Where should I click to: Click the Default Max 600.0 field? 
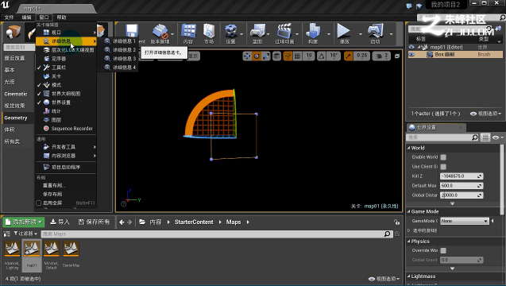(462, 186)
